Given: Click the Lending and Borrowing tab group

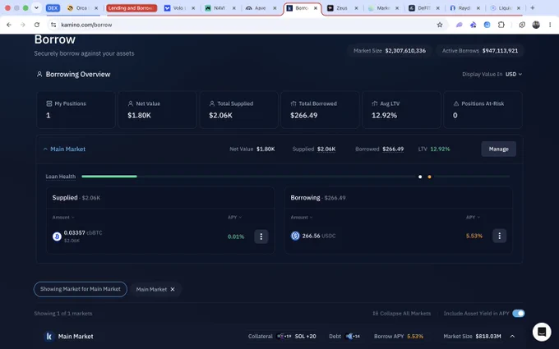Looking at the screenshot, I should (x=132, y=8).
